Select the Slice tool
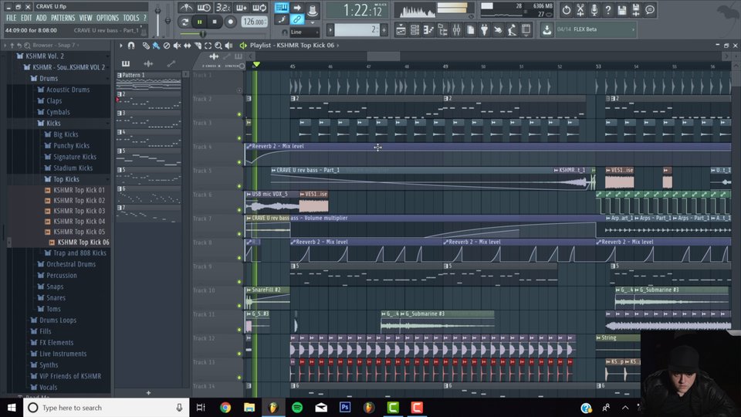This screenshot has width=741, height=417. pyautogui.click(x=198, y=46)
